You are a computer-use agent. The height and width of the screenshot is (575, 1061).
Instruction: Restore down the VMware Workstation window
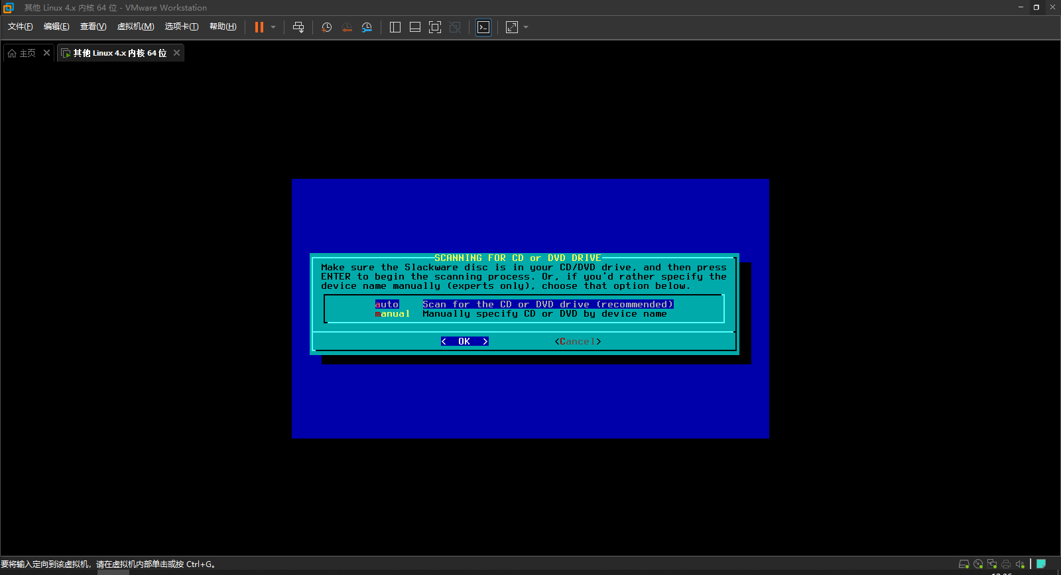1036,7
